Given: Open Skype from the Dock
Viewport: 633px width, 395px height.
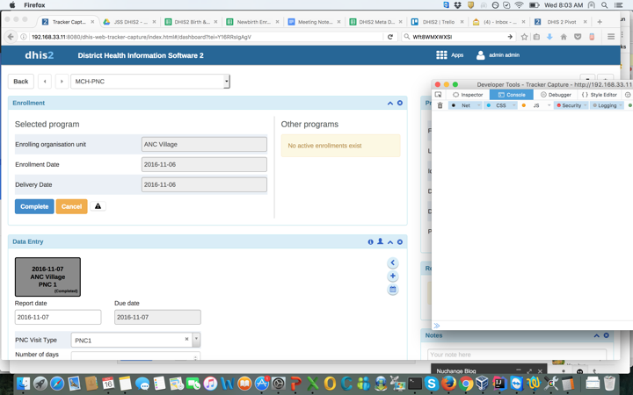Looking at the screenshot, I should (x=431, y=384).
